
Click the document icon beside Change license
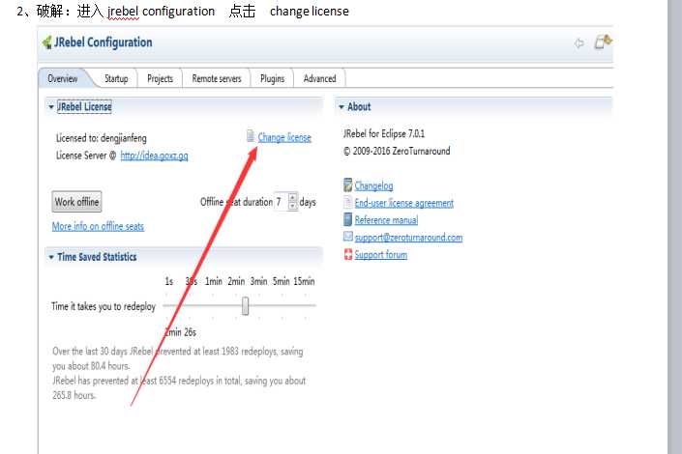tap(251, 136)
